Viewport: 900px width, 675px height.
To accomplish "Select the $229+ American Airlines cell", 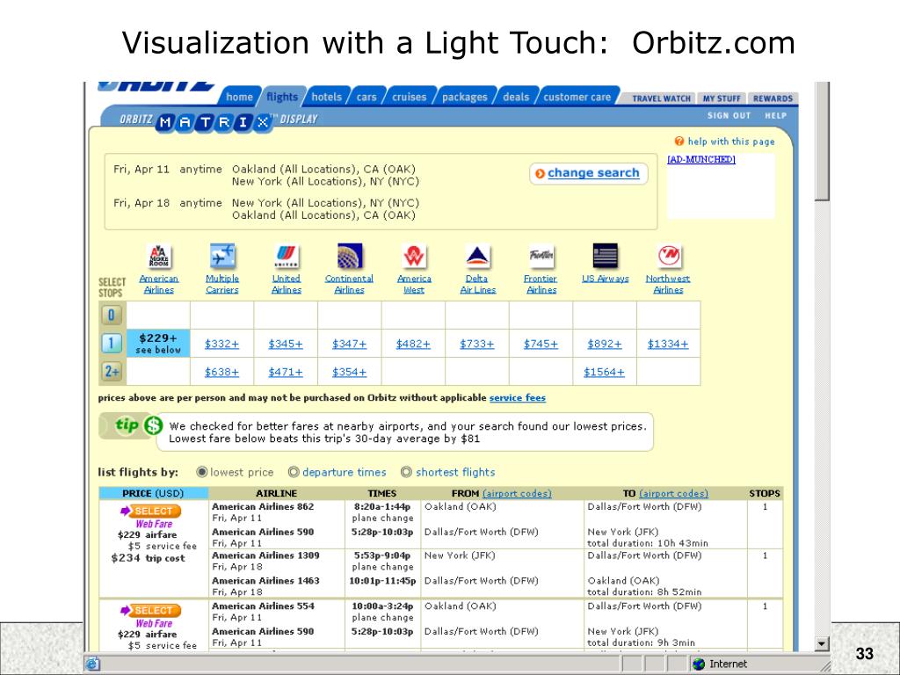I will point(158,344).
